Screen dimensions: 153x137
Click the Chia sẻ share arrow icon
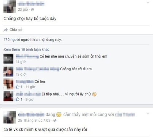coord(6,30)
